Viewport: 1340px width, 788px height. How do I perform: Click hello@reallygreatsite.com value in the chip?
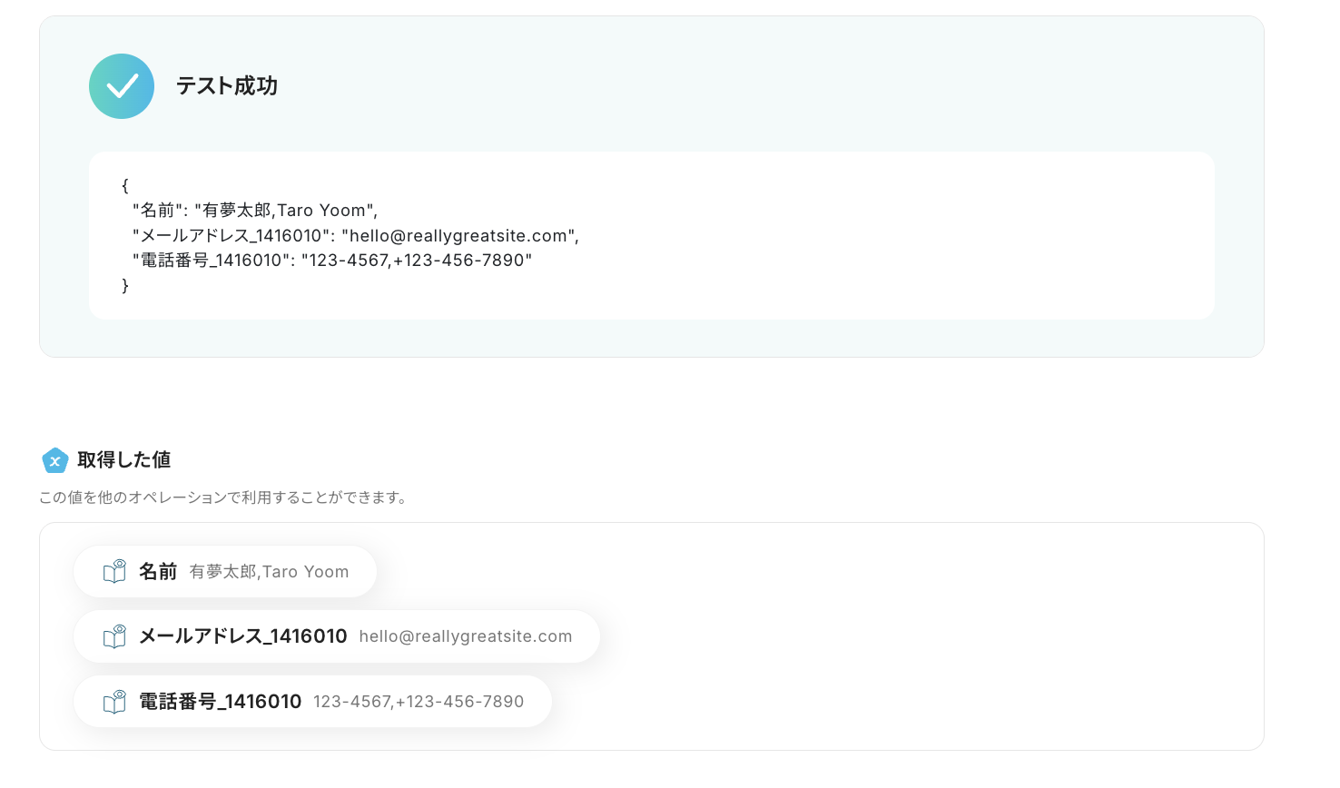click(x=465, y=636)
